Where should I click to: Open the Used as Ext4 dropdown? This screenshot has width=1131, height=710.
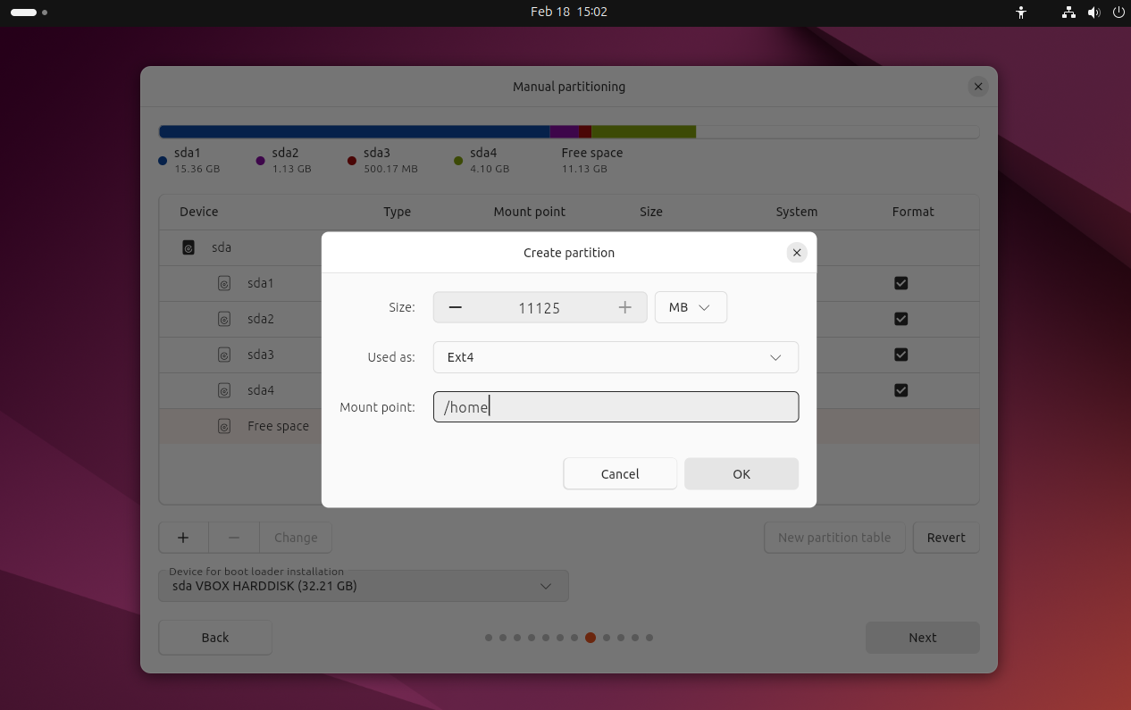tap(616, 357)
